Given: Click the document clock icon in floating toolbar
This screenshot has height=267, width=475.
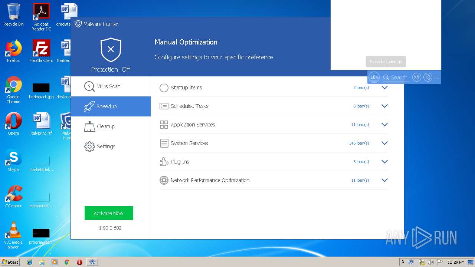Looking at the screenshot, I should (428, 77).
